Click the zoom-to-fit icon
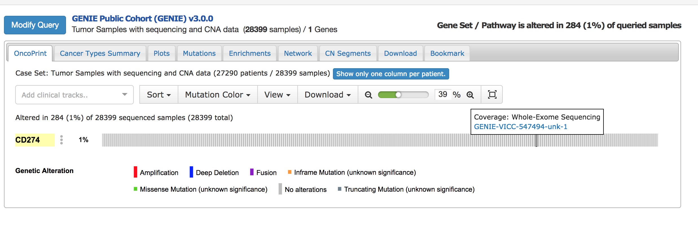Viewport: 698px width, 230px height. coord(492,94)
